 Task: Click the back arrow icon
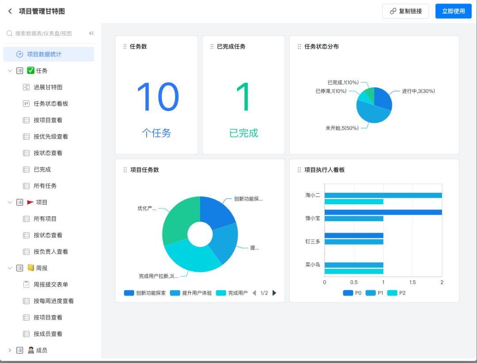[x=10, y=11]
